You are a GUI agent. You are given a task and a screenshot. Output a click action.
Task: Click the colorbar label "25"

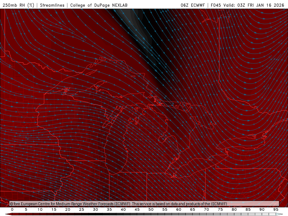pos(82,210)
